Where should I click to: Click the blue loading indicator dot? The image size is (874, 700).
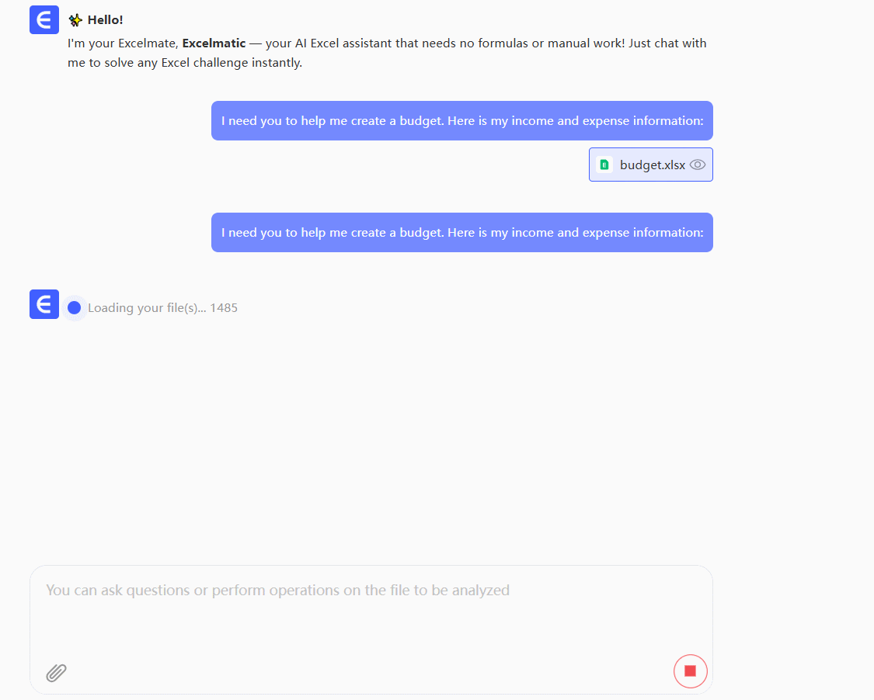74,308
